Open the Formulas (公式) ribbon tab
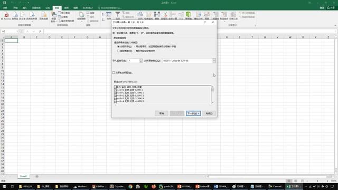338x190 pixels. 48,8
